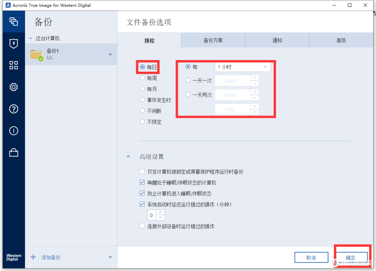Select the 一天一次 radio button
This screenshot has height=271, width=376.
(188, 81)
